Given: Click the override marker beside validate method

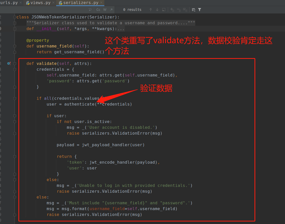Looking at the screenshot, I should tap(9, 63).
